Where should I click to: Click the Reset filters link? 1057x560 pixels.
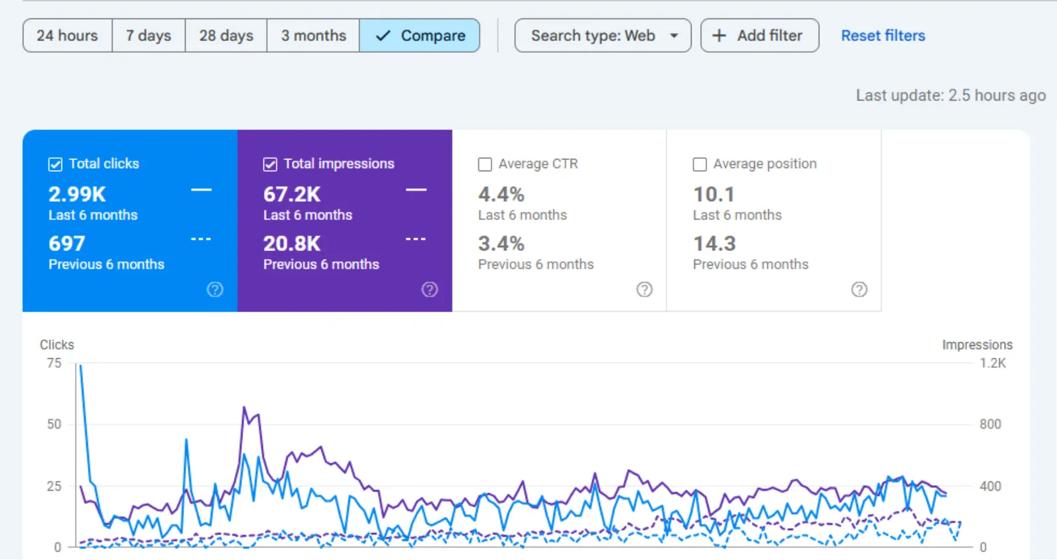pos(883,36)
